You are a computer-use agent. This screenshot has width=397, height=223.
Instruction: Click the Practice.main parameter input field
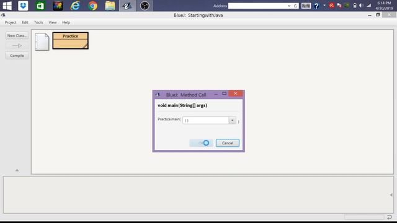click(x=206, y=120)
